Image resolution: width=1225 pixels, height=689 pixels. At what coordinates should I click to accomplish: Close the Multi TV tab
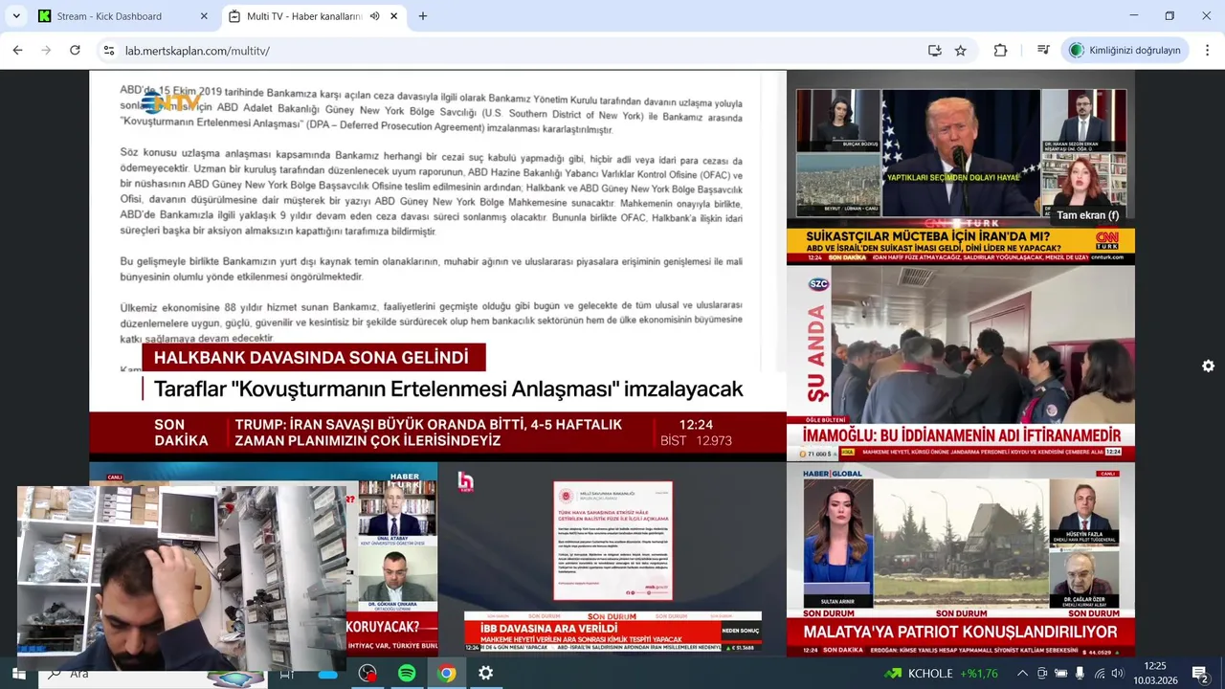393,16
